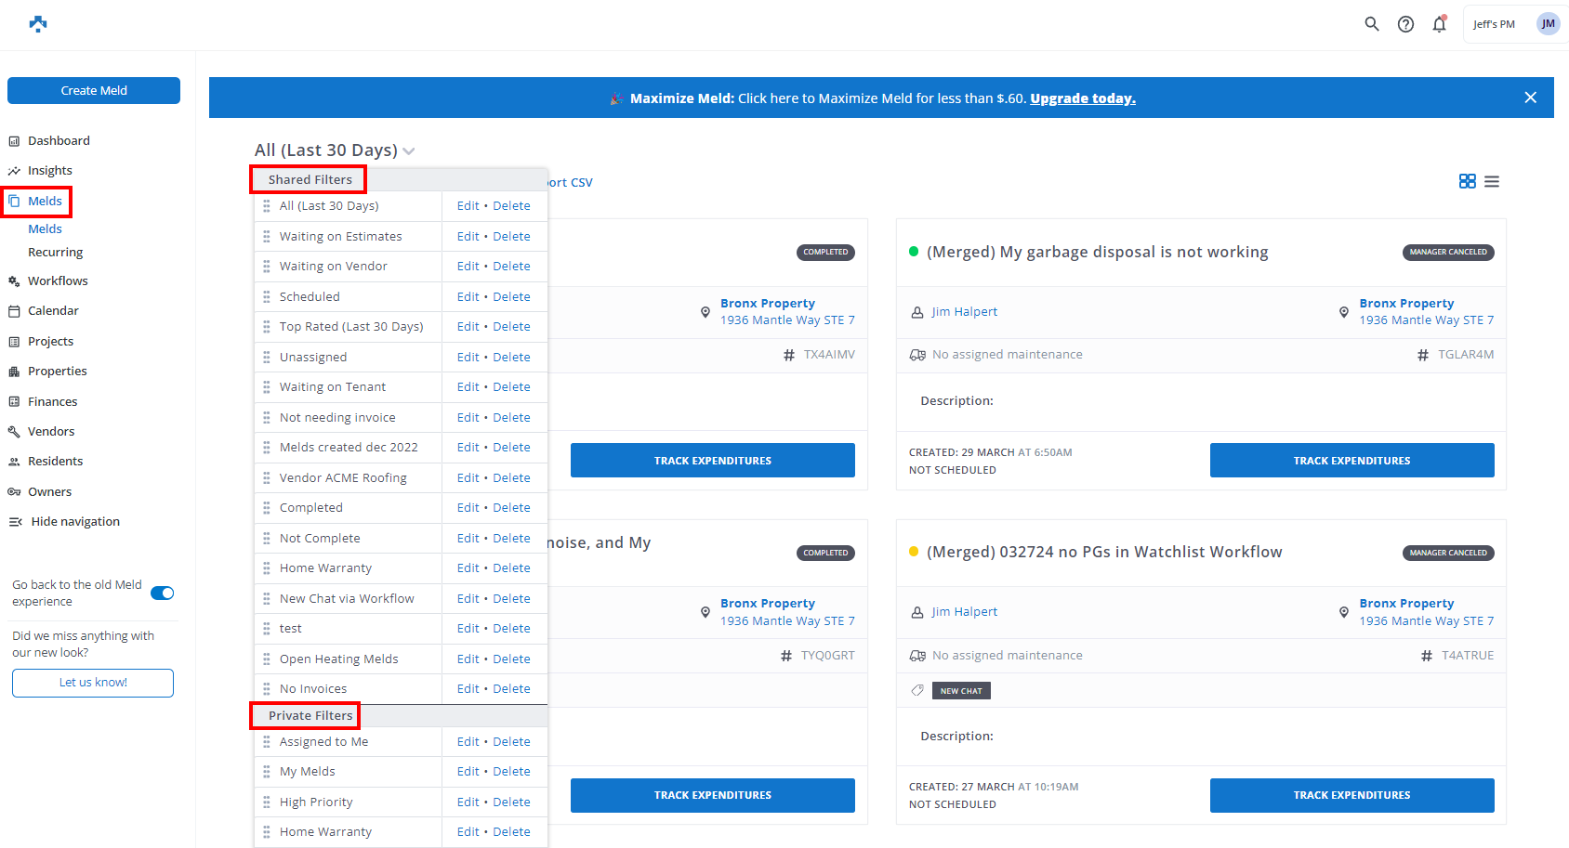Grab drag handle next to Scheduled filter
The image size is (1569, 848).
tap(267, 297)
